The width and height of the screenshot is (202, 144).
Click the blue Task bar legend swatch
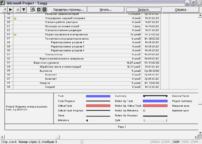(98, 96)
